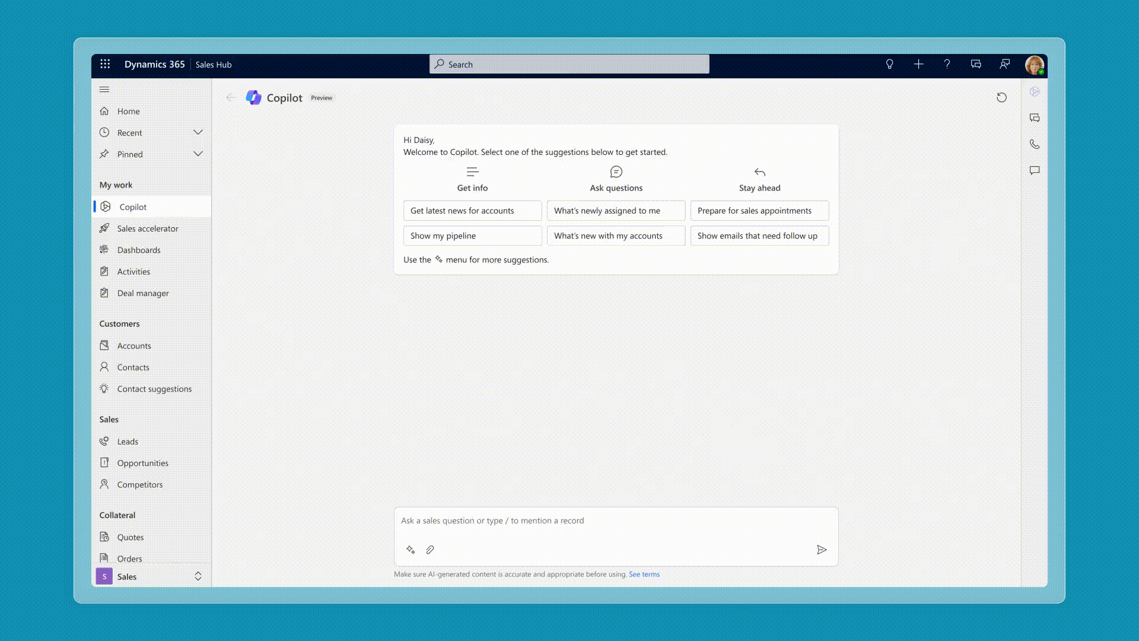Select the Accounts navigation item
The height and width of the screenshot is (641, 1139).
click(x=134, y=345)
